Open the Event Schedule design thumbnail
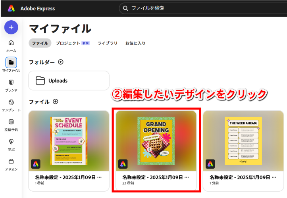Screen dimensions: 287x198 point(69,141)
